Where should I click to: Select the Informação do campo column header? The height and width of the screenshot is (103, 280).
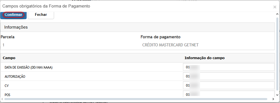(x=205, y=58)
